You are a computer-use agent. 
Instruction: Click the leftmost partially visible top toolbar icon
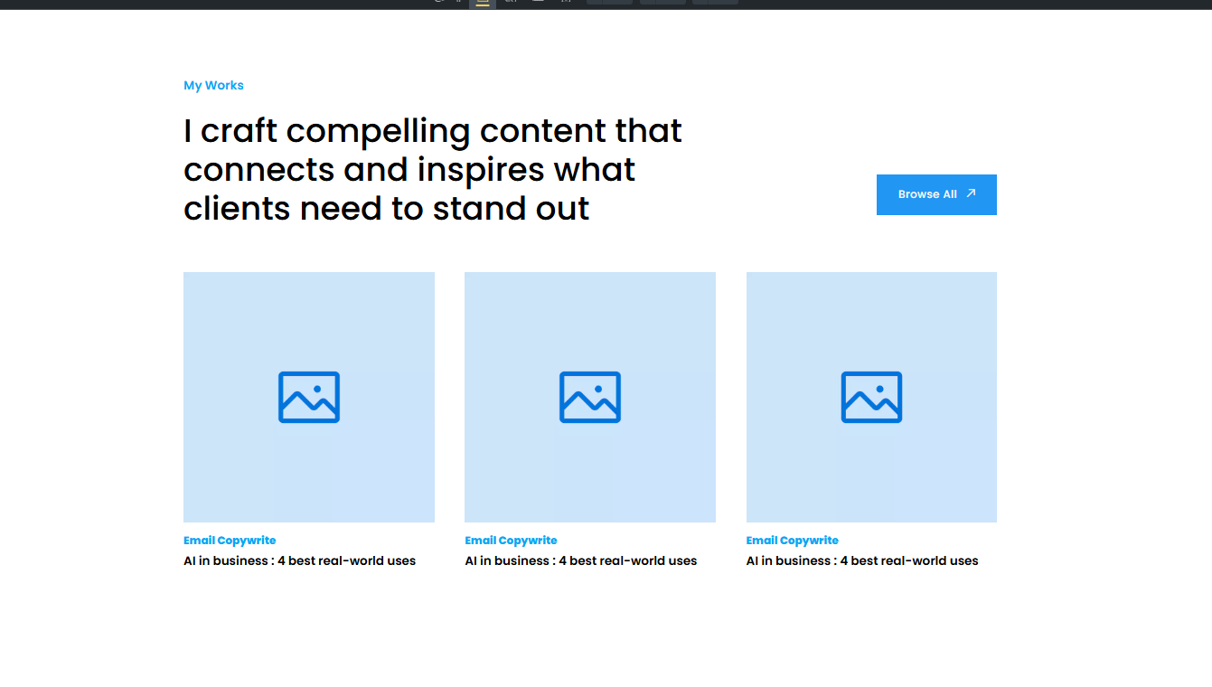(x=438, y=3)
